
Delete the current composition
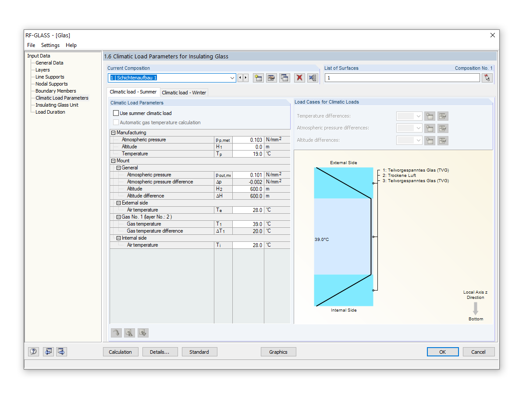(299, 78)
